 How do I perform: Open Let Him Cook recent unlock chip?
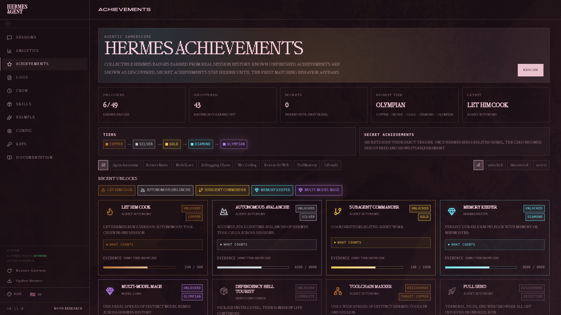coord(117,190)
